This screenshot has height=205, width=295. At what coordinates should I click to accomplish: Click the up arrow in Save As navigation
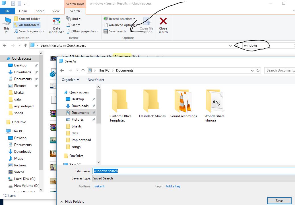pyautogui.click(x=83, y=70)
